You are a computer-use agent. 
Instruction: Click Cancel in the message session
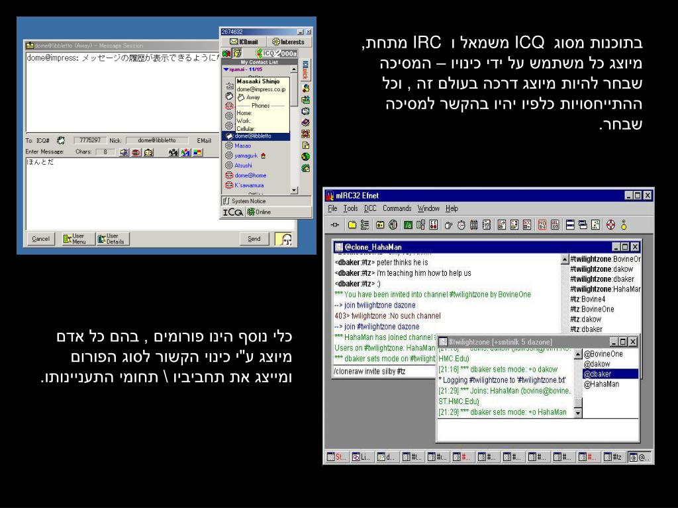point(41,238)
